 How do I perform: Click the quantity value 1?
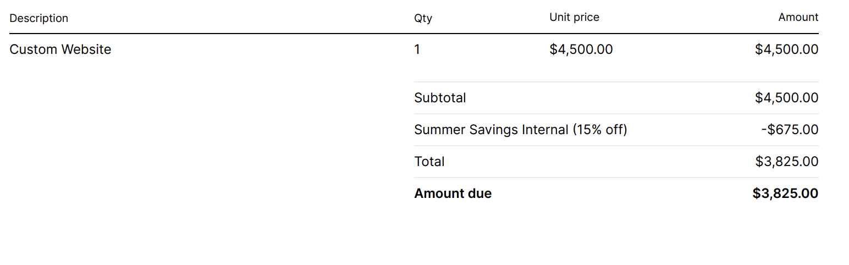click(x=417, y=49)
